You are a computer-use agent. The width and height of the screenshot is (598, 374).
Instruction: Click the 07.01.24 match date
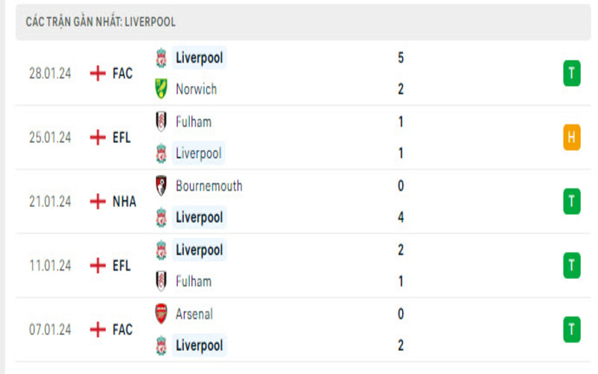49,330
